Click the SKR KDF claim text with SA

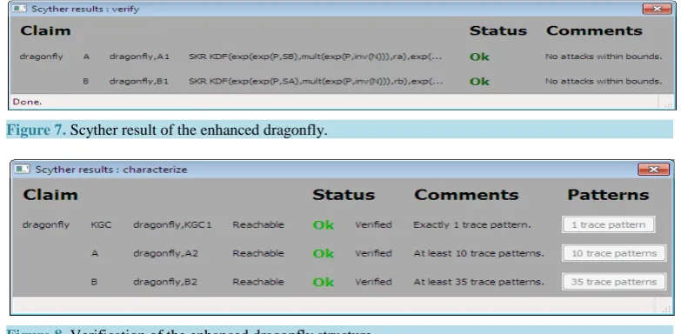pyautogui.click(x=316, y=81)
